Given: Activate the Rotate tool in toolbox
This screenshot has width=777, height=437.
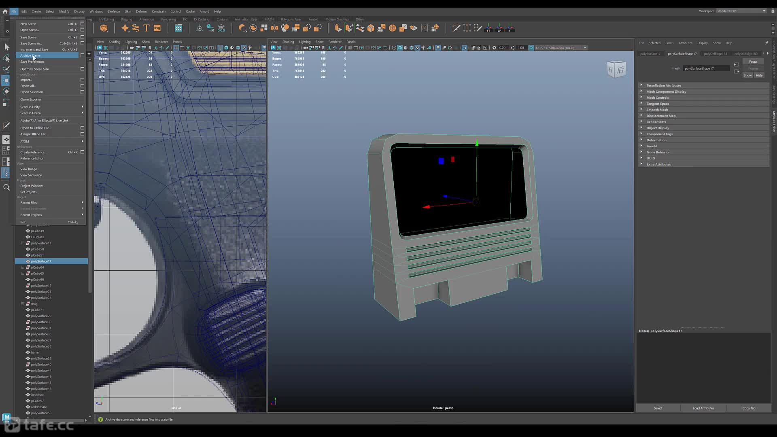Looking at the screenshot, I should point(6,91).
